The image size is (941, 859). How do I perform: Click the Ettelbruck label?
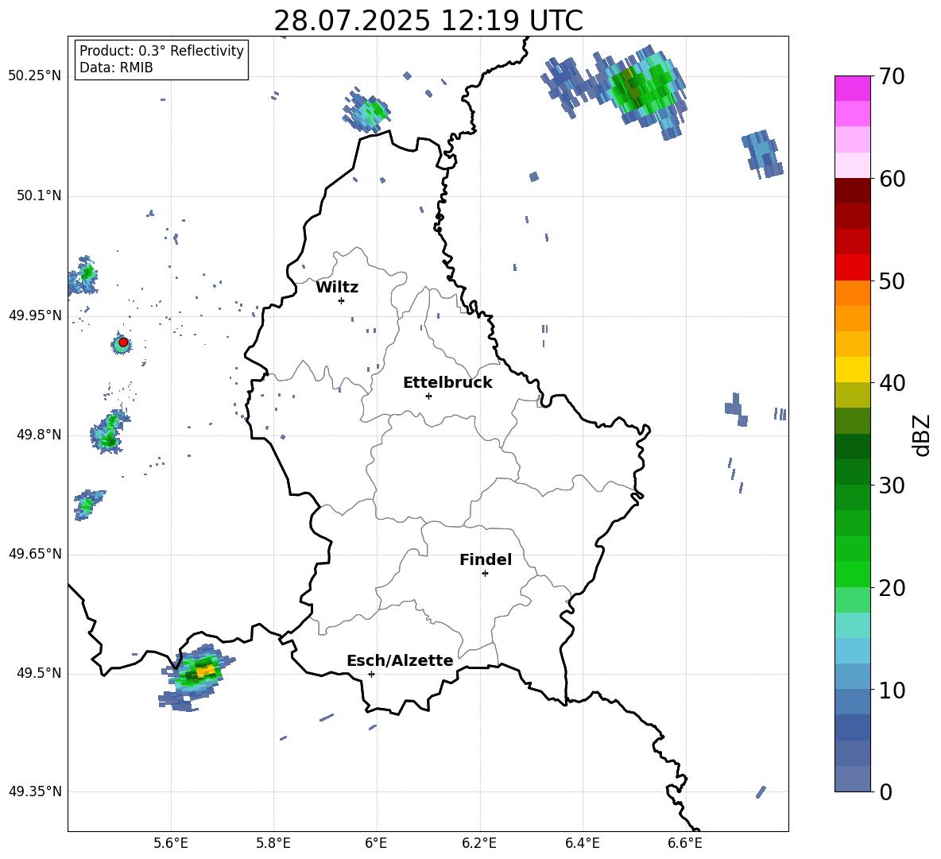tap(447, 383)
